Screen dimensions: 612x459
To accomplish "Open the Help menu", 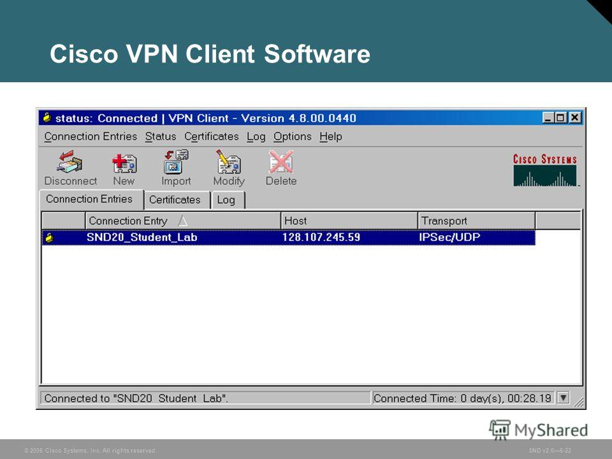I will point(331,136).
